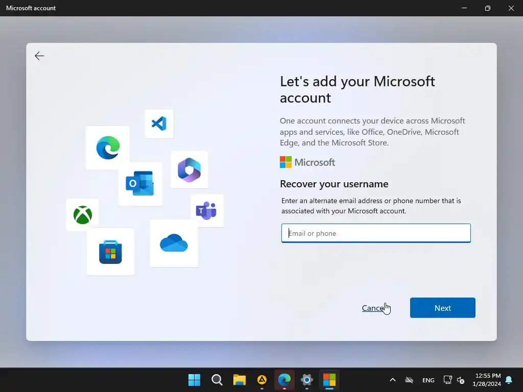Viewport: 523px width, 392px height.
Task: Click the OneDrive tray icon
Action: pos(409,380)
